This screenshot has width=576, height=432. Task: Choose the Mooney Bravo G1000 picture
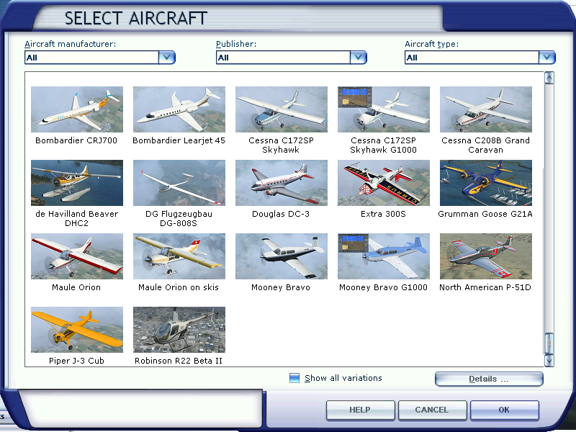tap(384, 256)
